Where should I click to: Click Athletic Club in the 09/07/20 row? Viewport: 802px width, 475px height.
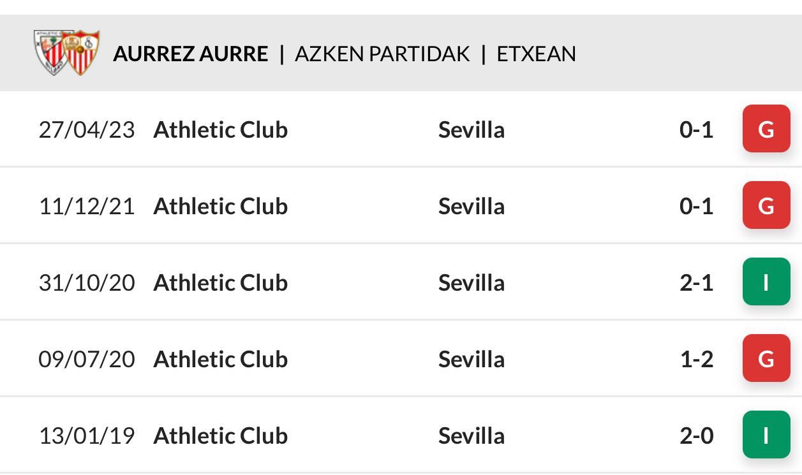tap(221, 359)
